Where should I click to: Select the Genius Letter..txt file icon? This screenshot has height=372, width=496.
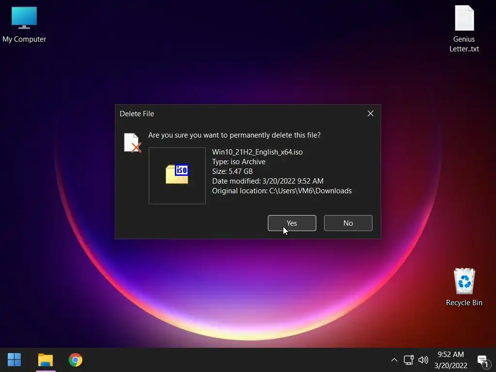point(464,29)
